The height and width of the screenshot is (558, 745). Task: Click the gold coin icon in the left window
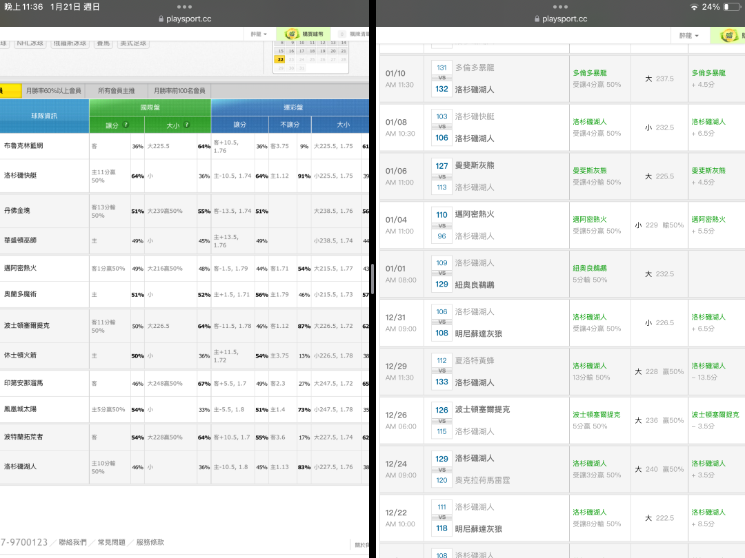[292, 34]
